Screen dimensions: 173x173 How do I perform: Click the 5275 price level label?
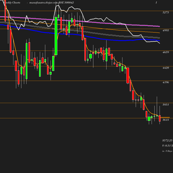(166, 12)
